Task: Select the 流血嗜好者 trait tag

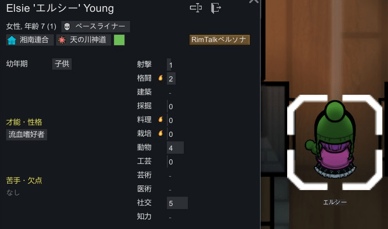Action: [27, 134]
